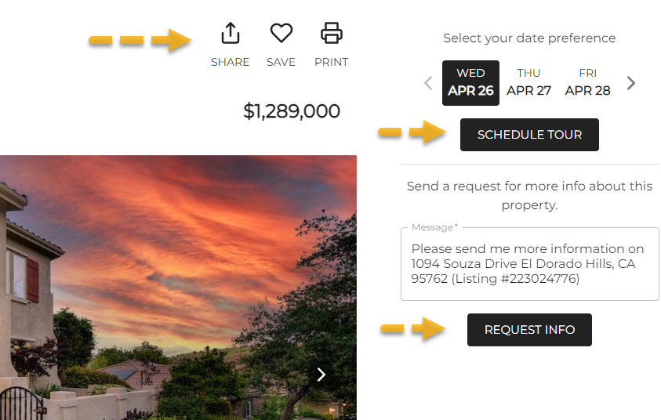Focus the Message text field
661x420 pixels.
click(x=530, y=264)
